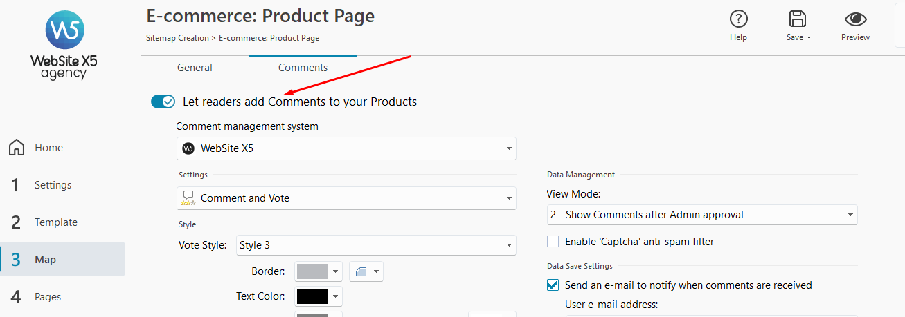Open Preview with the eye icon
Image resolution: width=905 pixels, height=317 pixels.
click(x=855, y=19)
